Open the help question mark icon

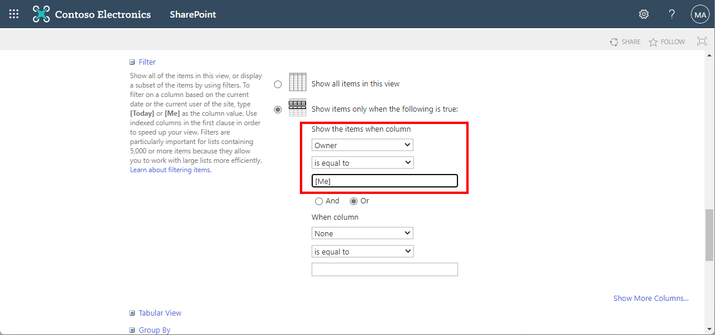coord(671,14)
